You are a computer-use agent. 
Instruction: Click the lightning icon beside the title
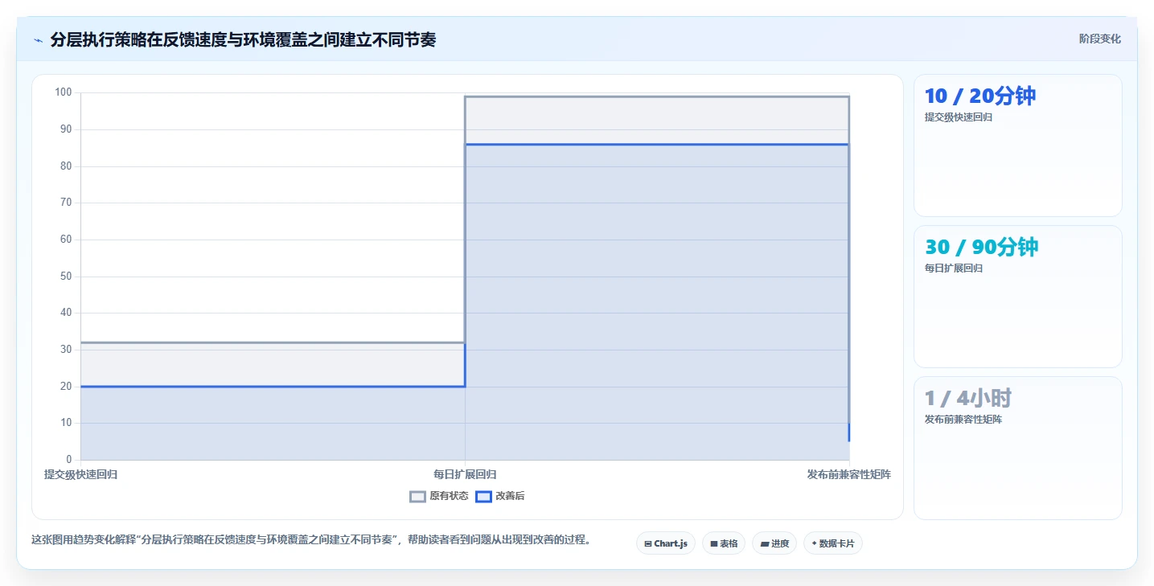[x=38, y=39]
